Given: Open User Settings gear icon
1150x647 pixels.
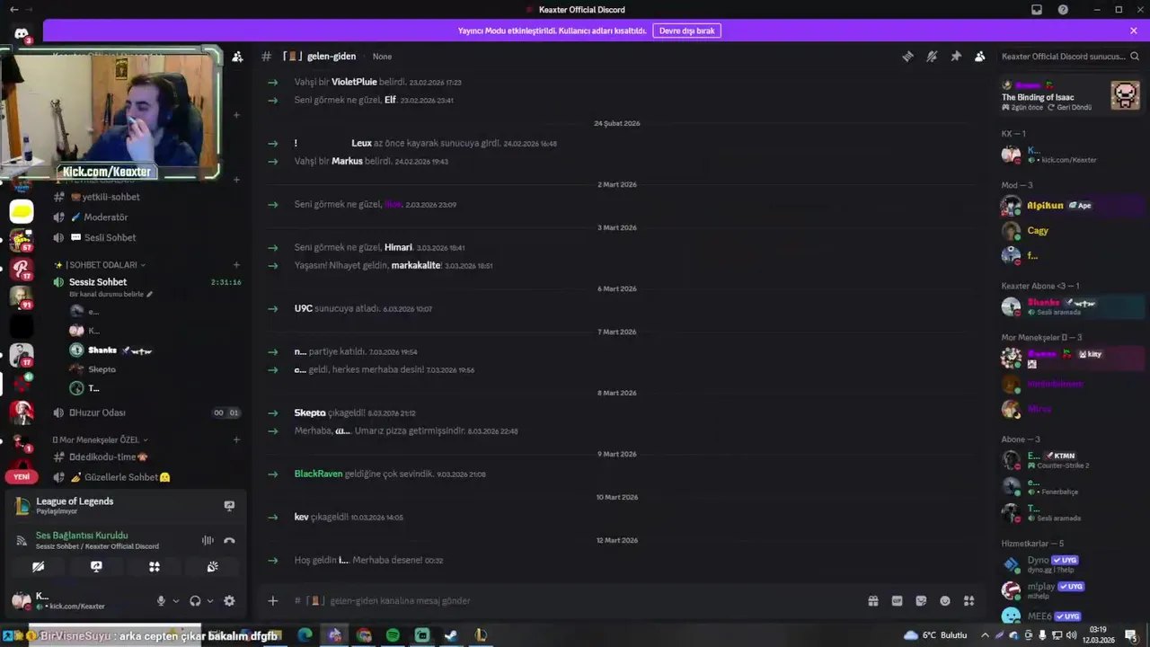Looking at the screenshot, I should (x=229, y=601).
